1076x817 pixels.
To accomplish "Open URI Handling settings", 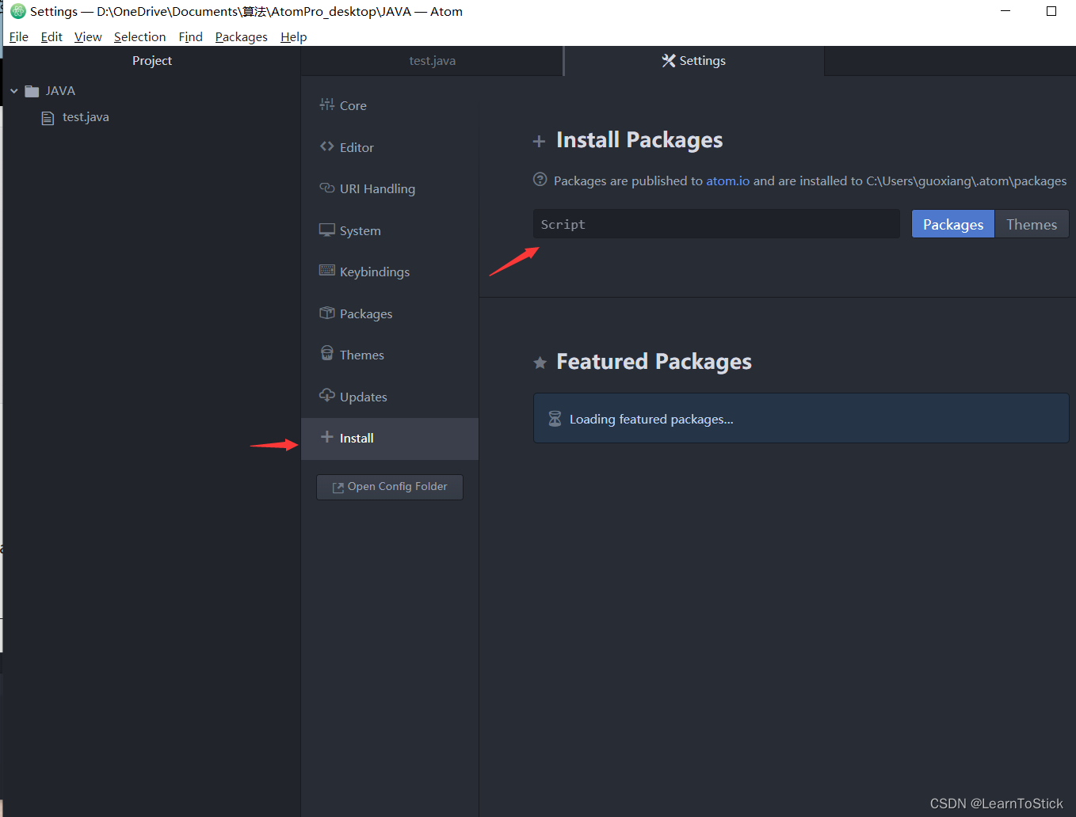I will click(x=390, y=188).
